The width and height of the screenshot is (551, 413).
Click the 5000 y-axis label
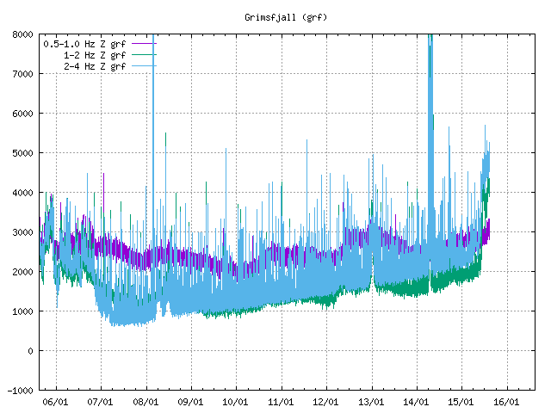click(x=22, y=153)
